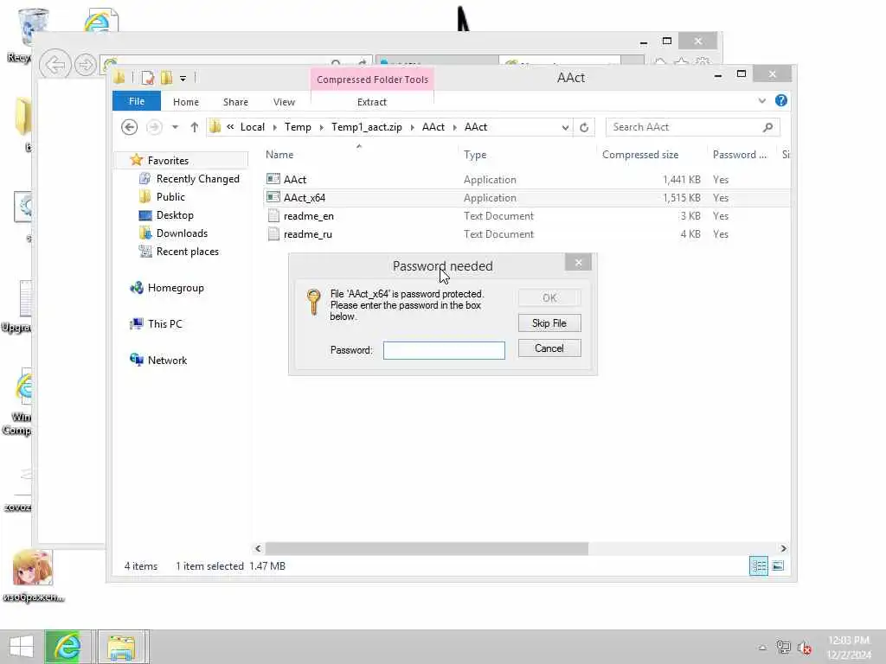
Task: Click the horizontal scrollbar right arrow
Action: pos(783,548)
